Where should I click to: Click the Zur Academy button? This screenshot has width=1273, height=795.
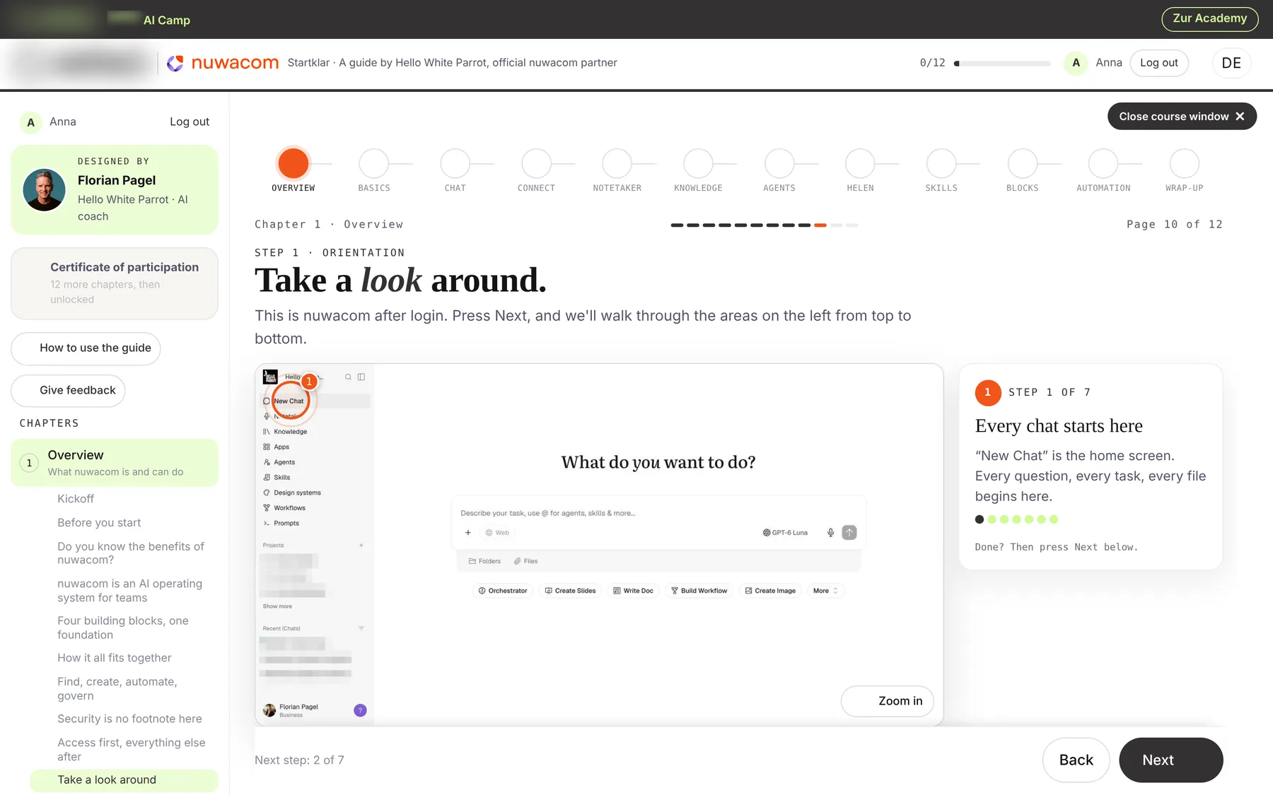click(1209, 19)
